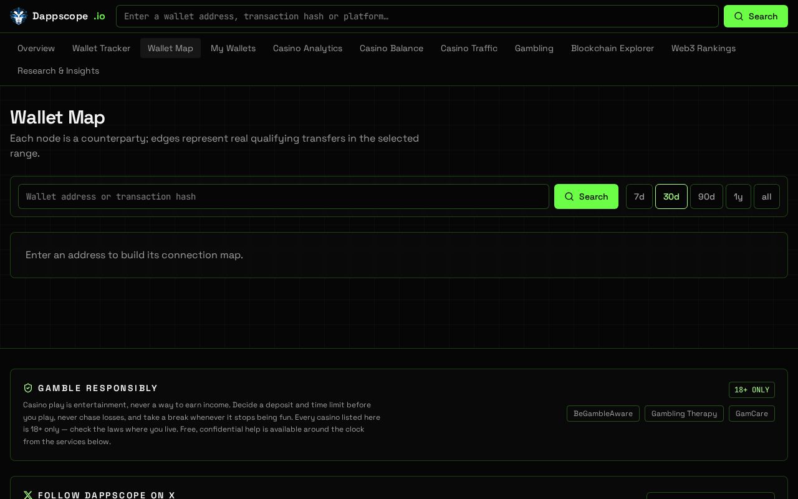Open Research & Insights

click(x=58, y=70)
